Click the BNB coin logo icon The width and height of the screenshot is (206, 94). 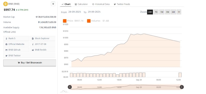(x=5, y=4)
